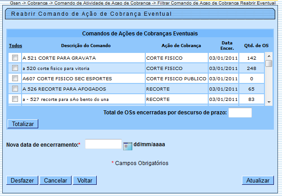Focus the Nova data de encerramento field
This screenshot has width=282, height=196.
(103, 144)
